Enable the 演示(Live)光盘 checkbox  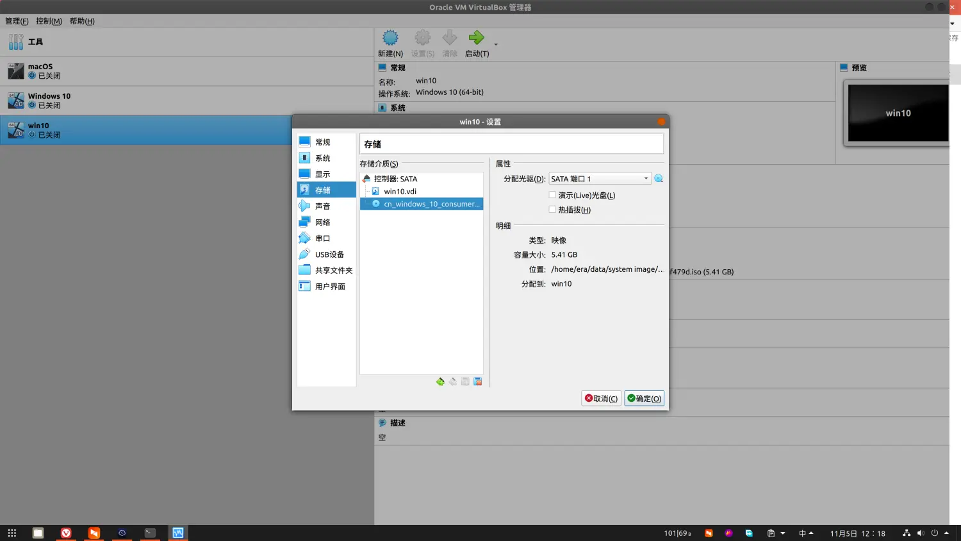tap(552, 196)
